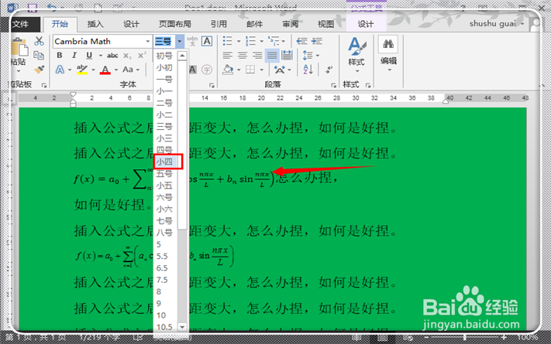Apply character border with boxed A icon
The image size is (551, 344).
[x=207, y=41]
